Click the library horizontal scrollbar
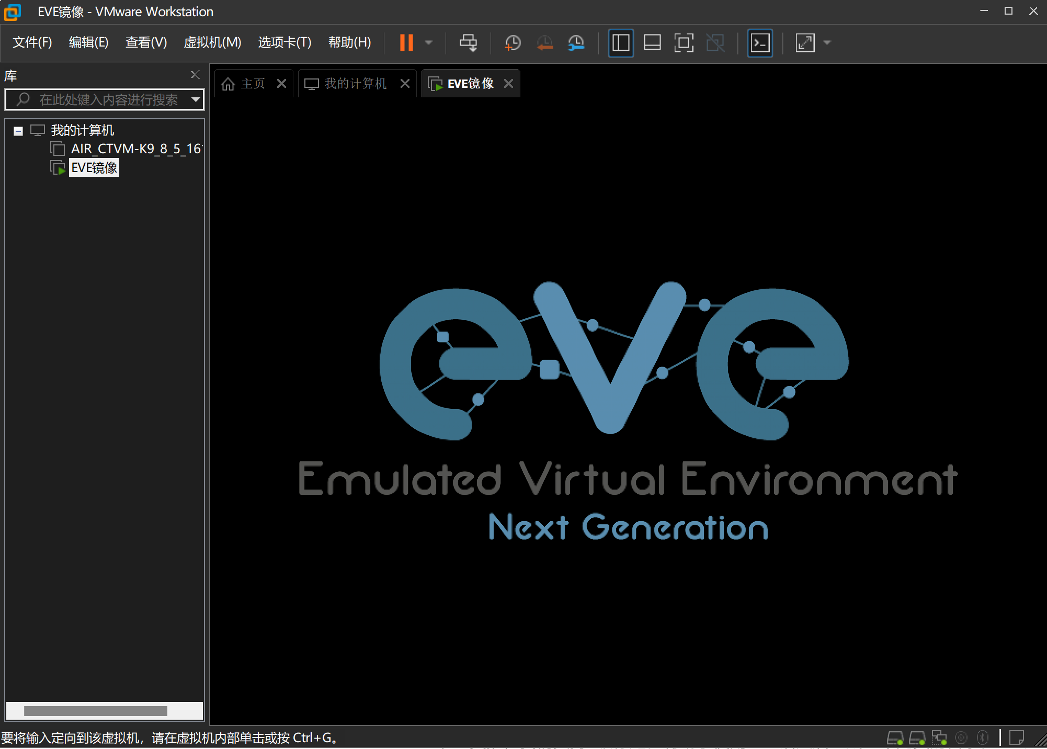The height and width of the screenshot is (749, 1047). (x=96, y=711)
